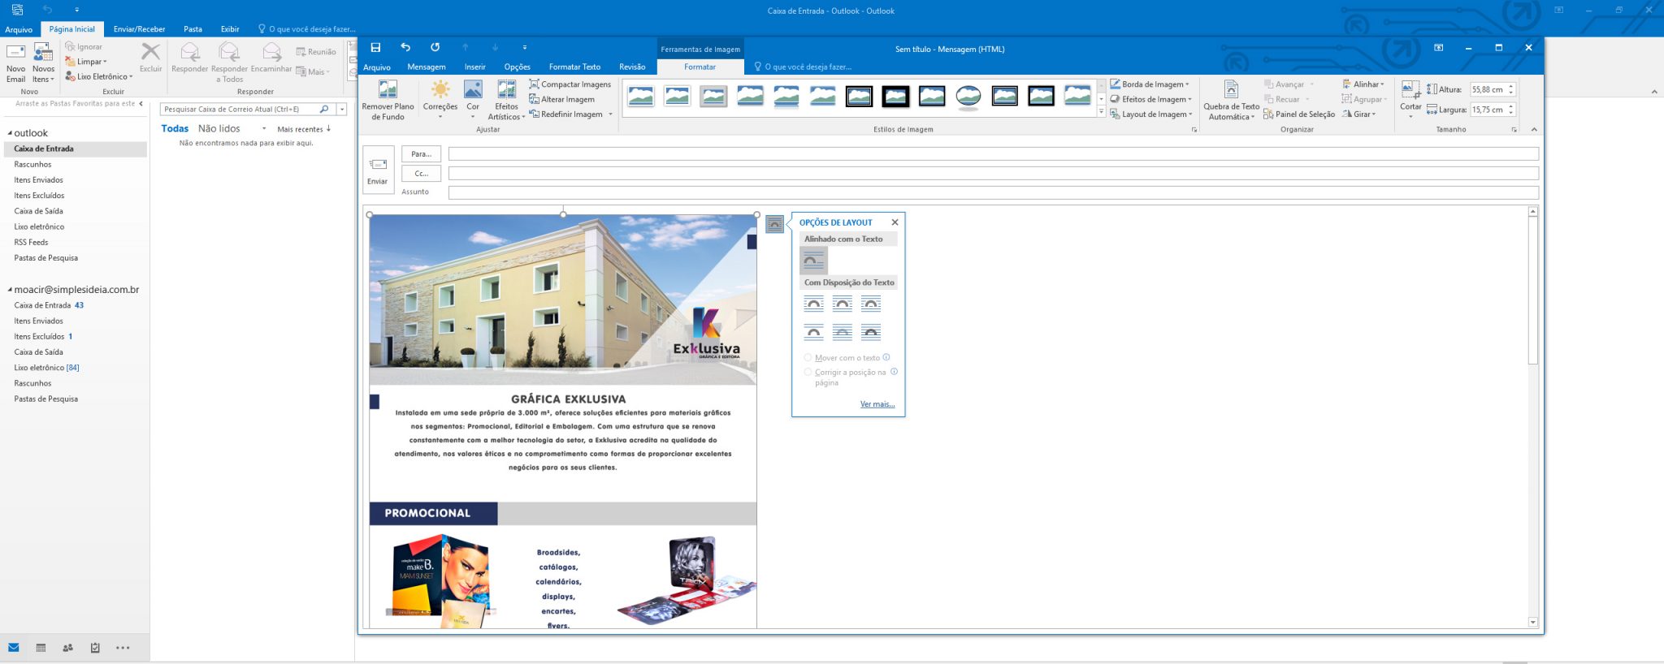Open Lixo eletrônico [84] folder

point(46,368)
